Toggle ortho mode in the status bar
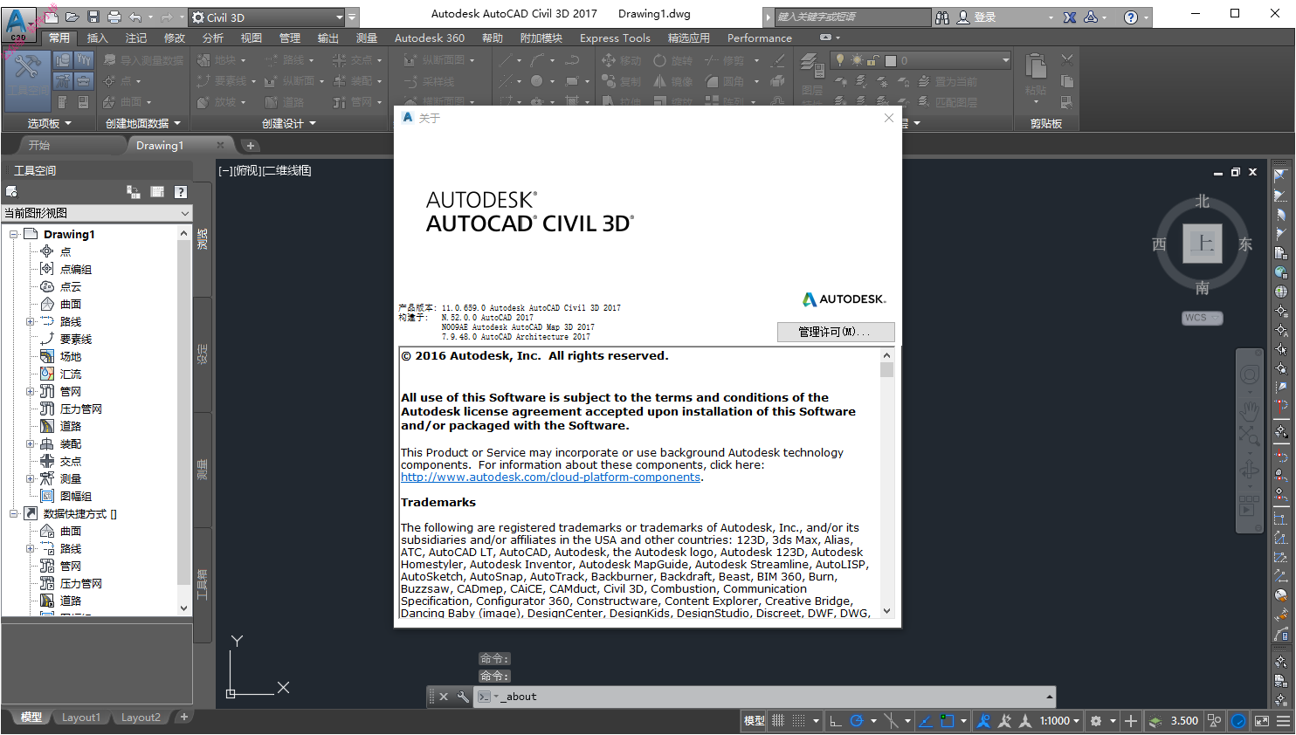Viewport: 1296px width, 735px height. coord(836,721)
